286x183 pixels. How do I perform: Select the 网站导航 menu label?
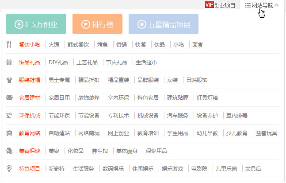point(262,5)
